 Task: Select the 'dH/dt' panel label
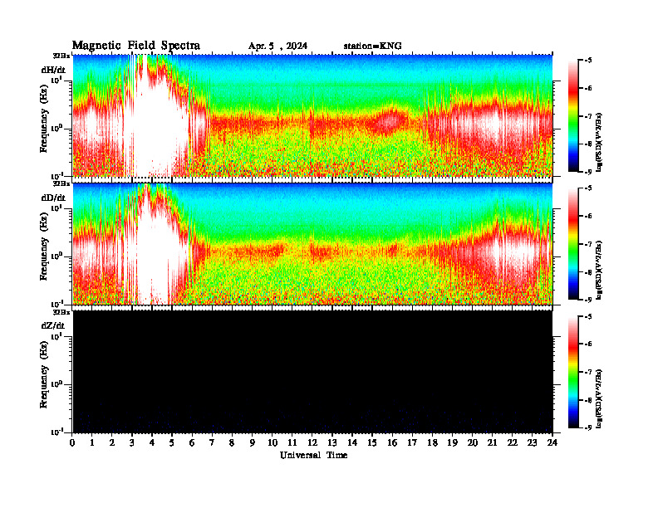pyautogui.click(x=53, y=70)
